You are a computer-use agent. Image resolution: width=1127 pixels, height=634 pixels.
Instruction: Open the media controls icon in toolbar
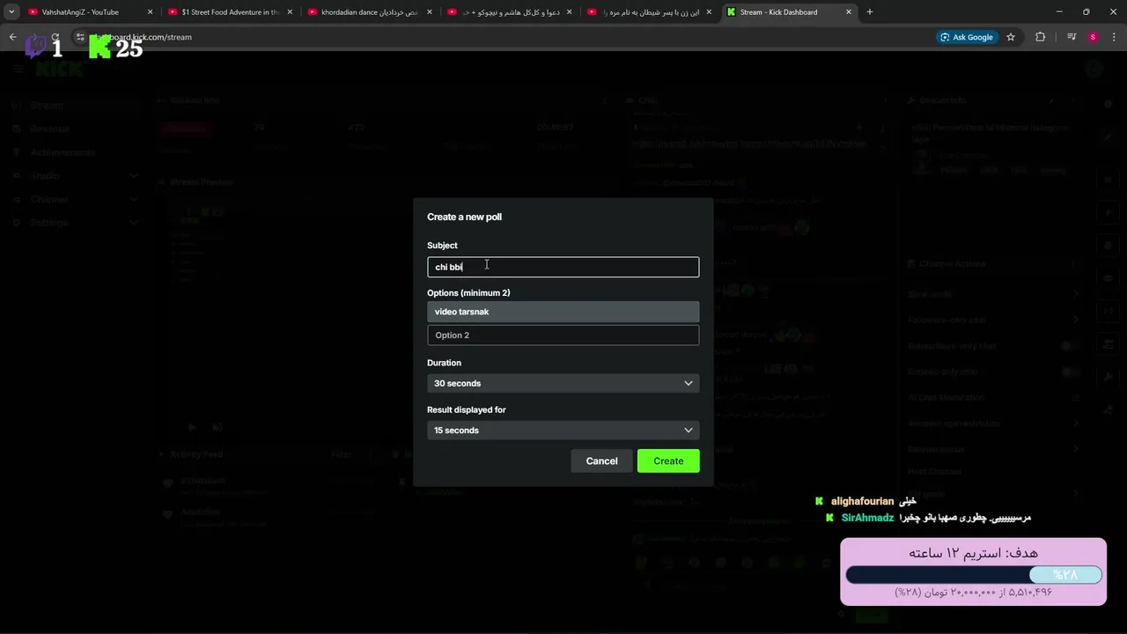click(1072, 37)
